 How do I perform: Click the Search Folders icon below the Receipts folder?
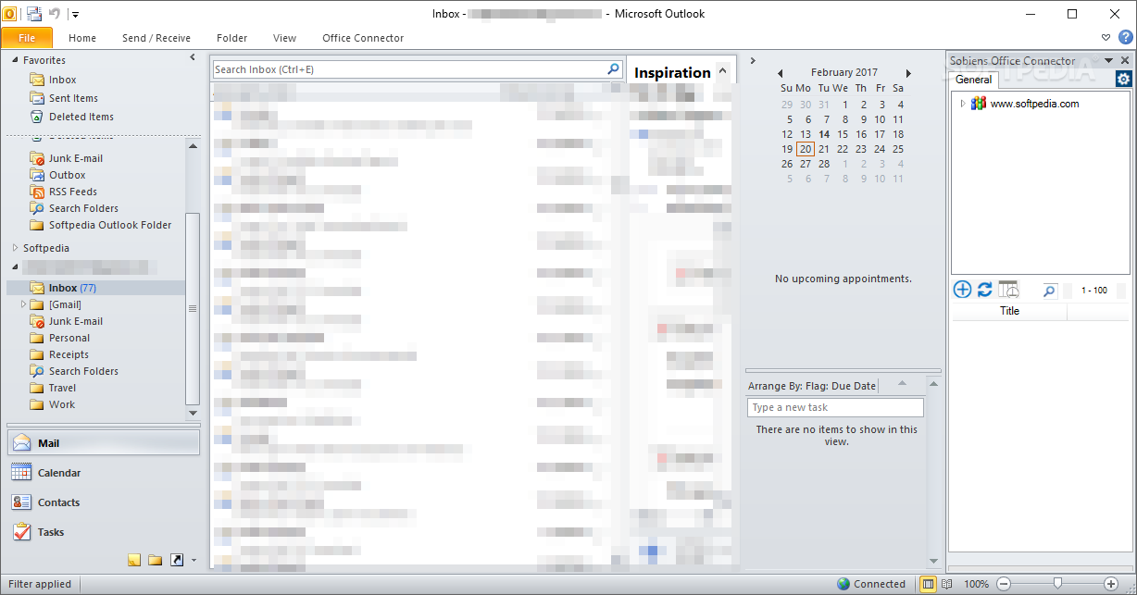(37, 371)
